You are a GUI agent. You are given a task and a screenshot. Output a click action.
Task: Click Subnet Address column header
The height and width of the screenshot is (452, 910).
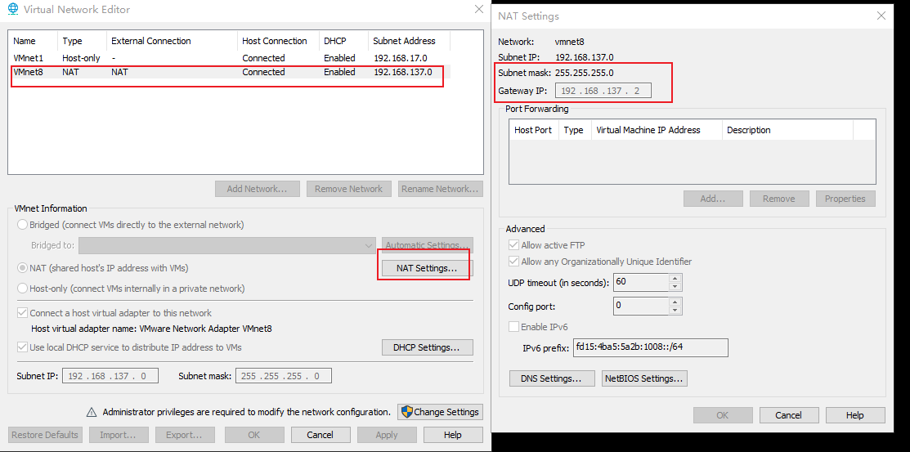point(409,41)
